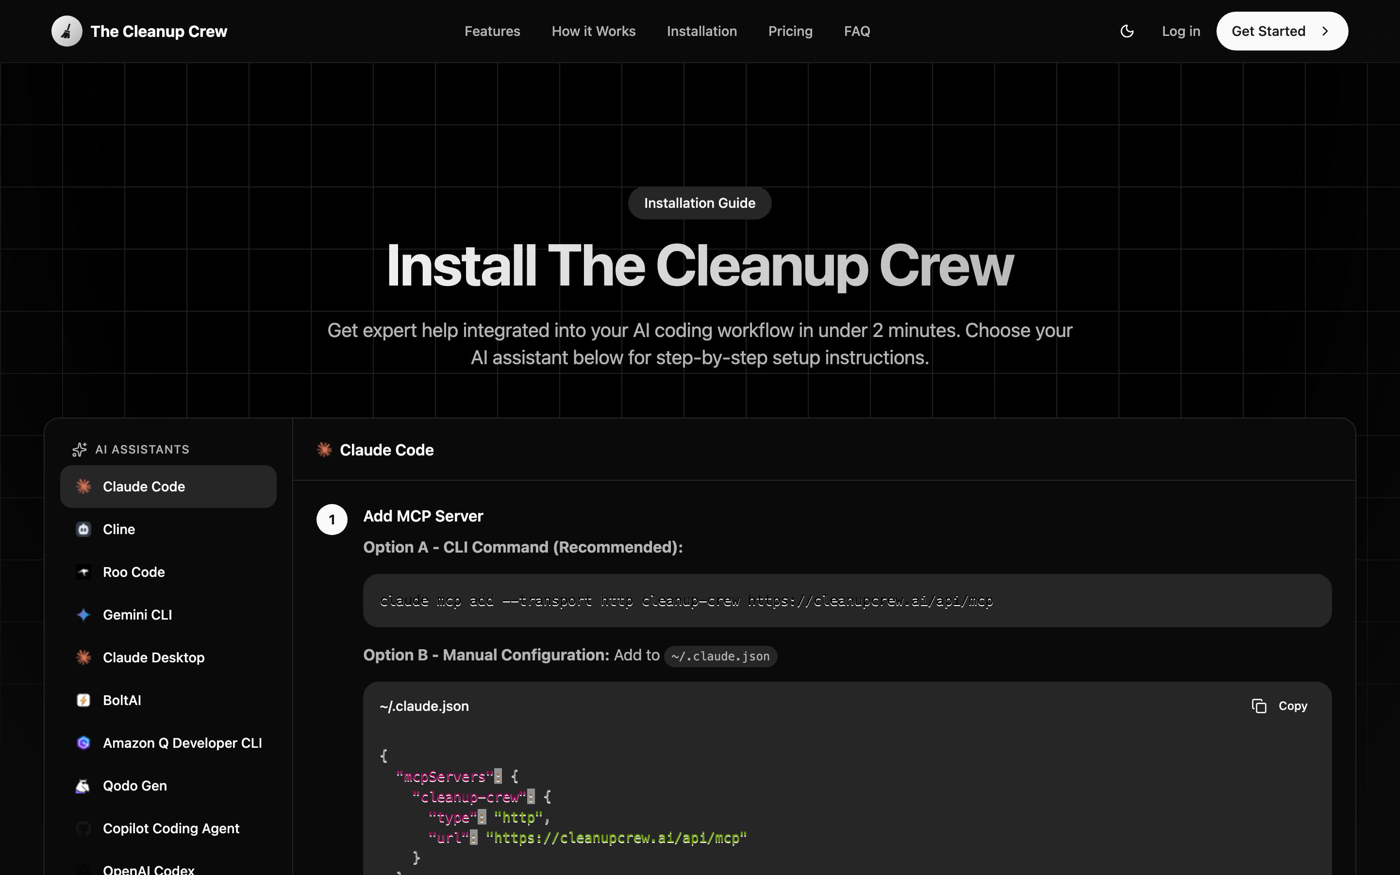
Task: Open the Features nav item
Action: point(492,31)
